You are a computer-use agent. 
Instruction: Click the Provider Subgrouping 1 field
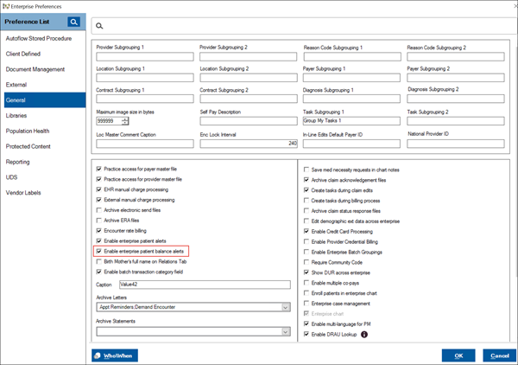coord(145,56)
